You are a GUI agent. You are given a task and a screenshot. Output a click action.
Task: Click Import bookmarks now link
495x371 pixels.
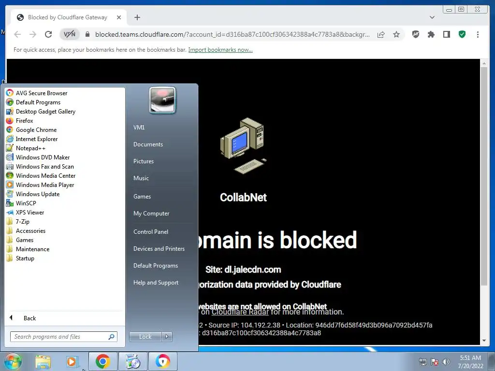pyautogui.click(x=220, y=50)
